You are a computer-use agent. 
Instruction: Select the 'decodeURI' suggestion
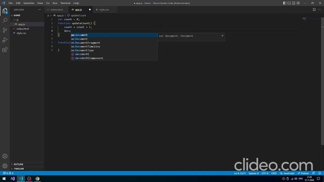click(114, 54)
